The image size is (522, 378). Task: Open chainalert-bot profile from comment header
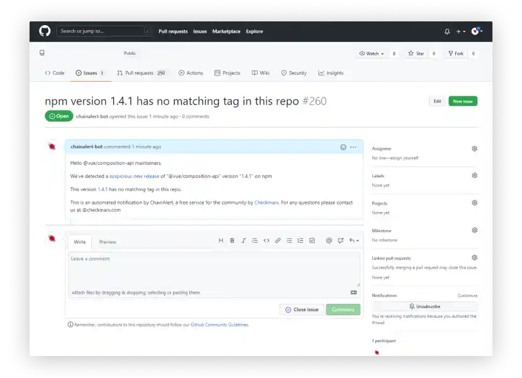(87, 147)
